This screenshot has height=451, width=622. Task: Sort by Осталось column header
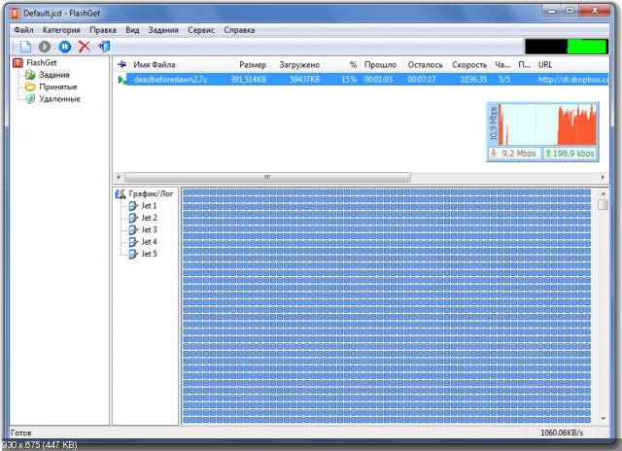425,65
